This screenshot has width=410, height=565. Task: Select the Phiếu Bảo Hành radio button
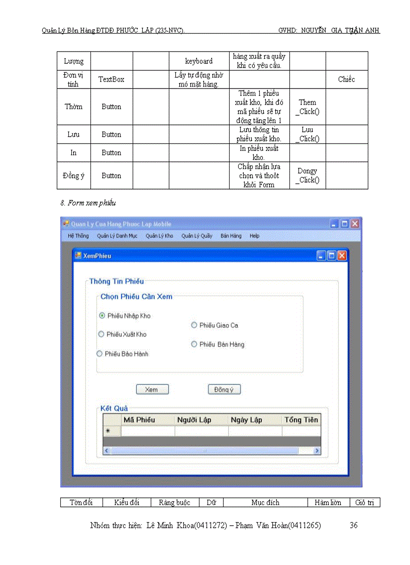pos(99,354)
